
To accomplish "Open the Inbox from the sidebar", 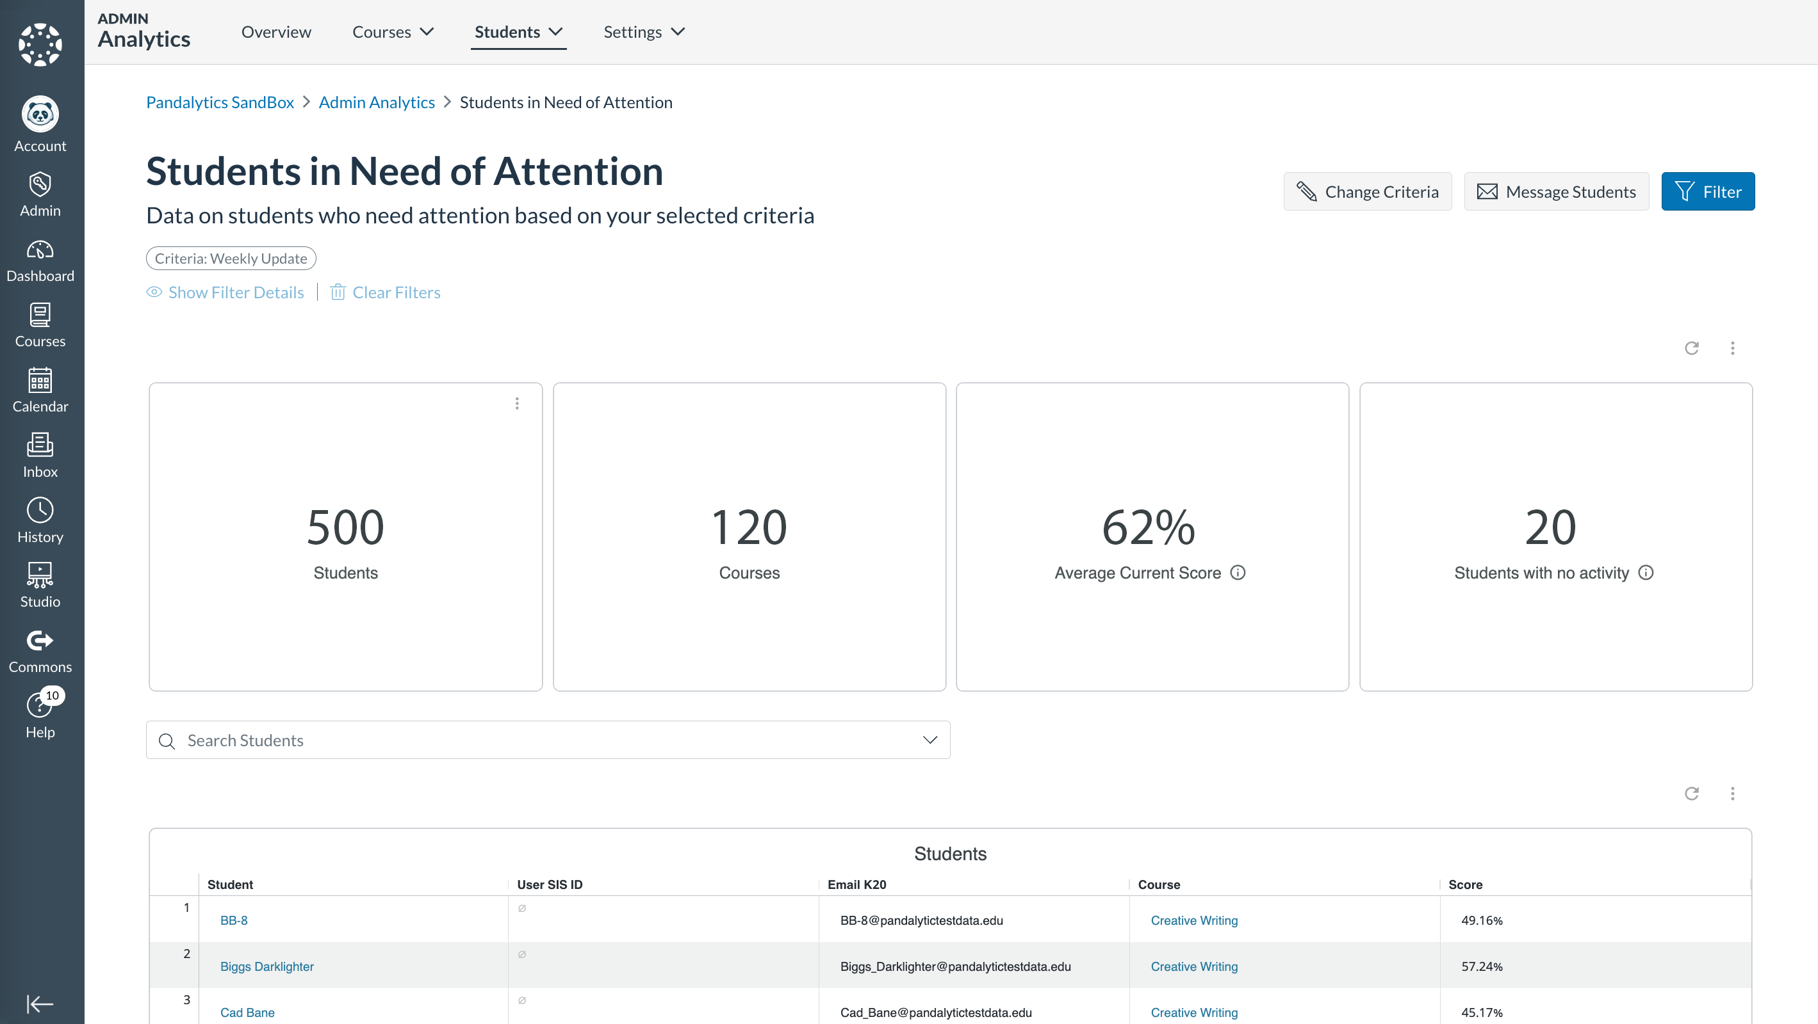I will tap(40, 454).
